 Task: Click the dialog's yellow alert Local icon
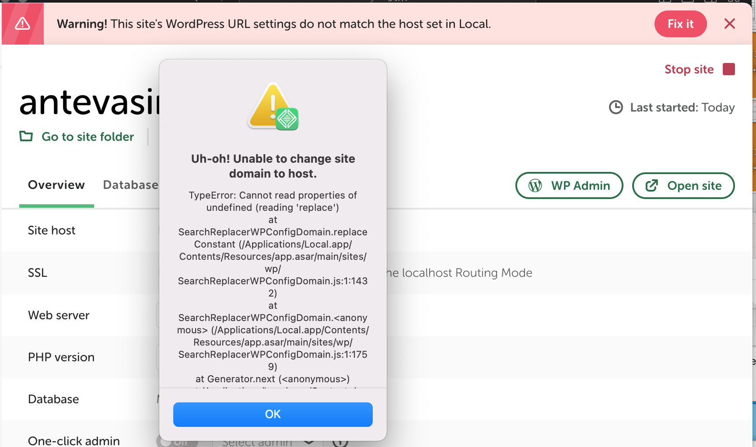tap(273, 106)
